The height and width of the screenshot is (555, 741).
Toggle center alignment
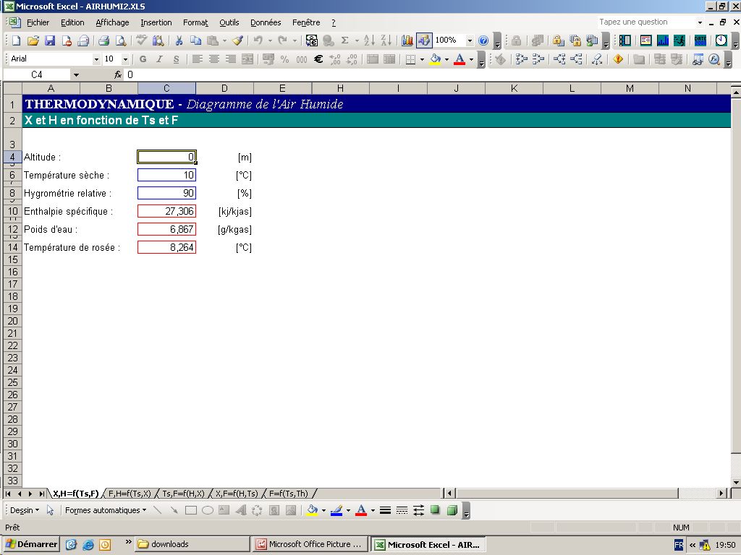(213, 59)
